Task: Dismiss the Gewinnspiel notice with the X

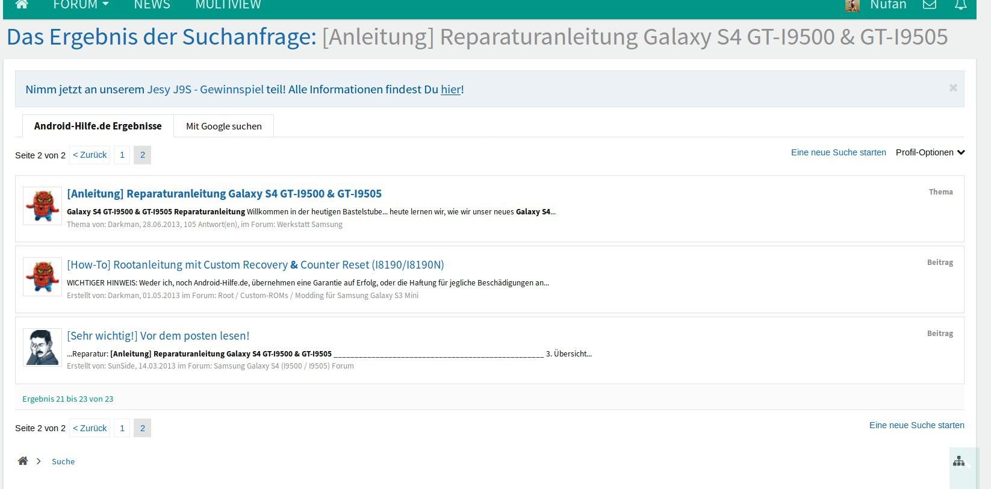Action: tap(953, 88)
